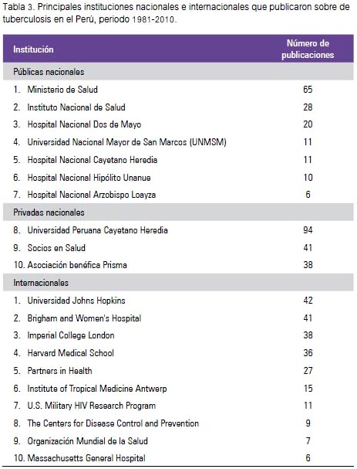Screen dimensions: 357x469
Task: Select Hospital Nacional Hipólito Unanue text
Action: click(89, 178)
